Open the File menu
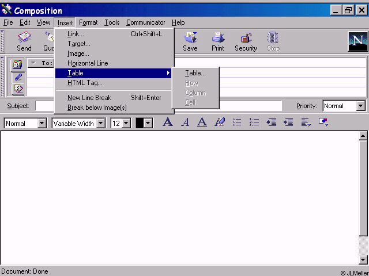 [8, 22]
